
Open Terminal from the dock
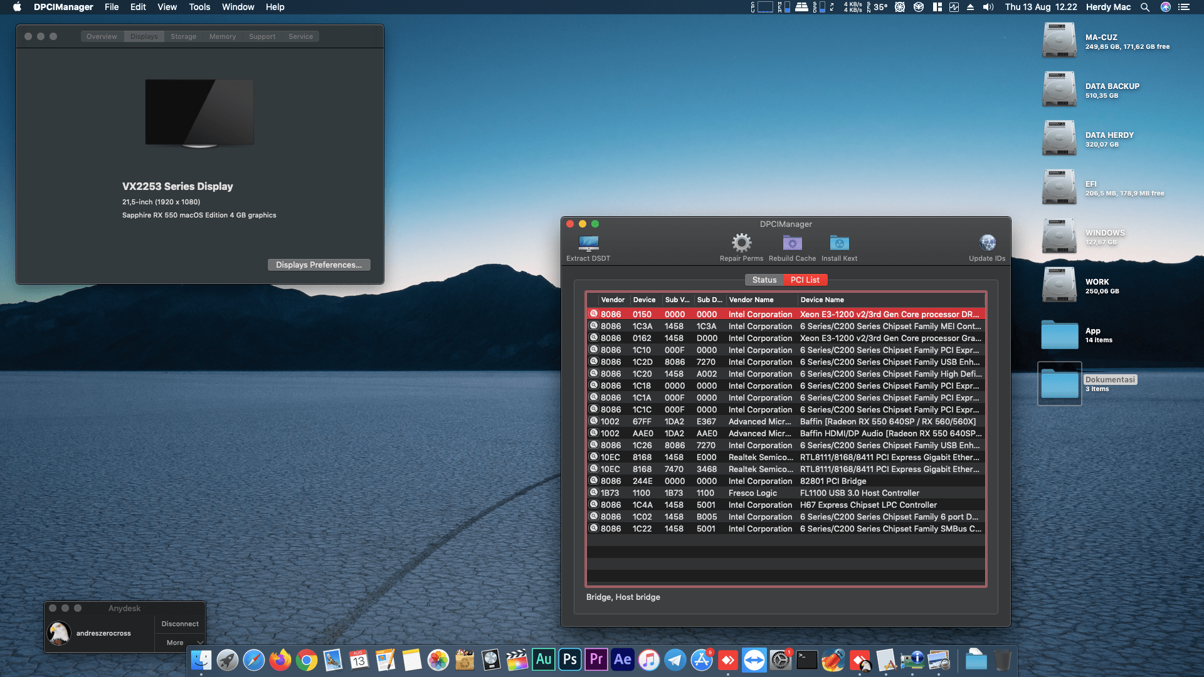point(807,659)
